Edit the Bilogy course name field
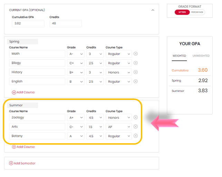 click(x=37, y=63)
